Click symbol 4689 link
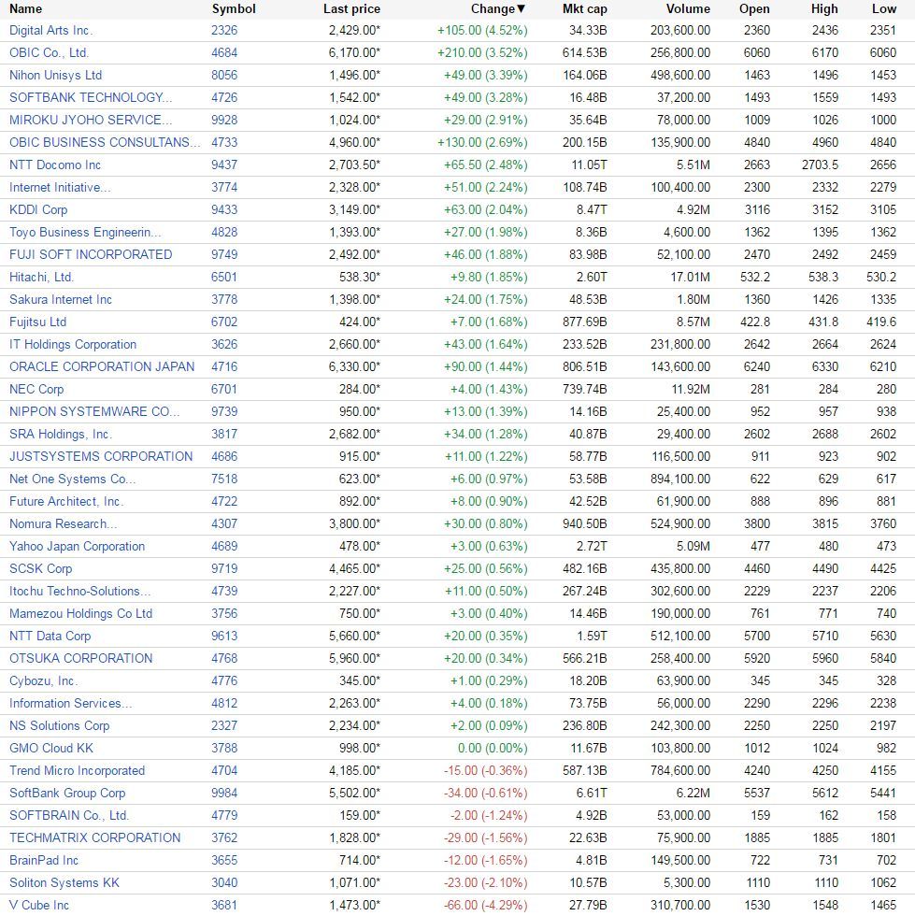Image resolution: width=915 pixels, height=916 pixels. pos(224,546)
